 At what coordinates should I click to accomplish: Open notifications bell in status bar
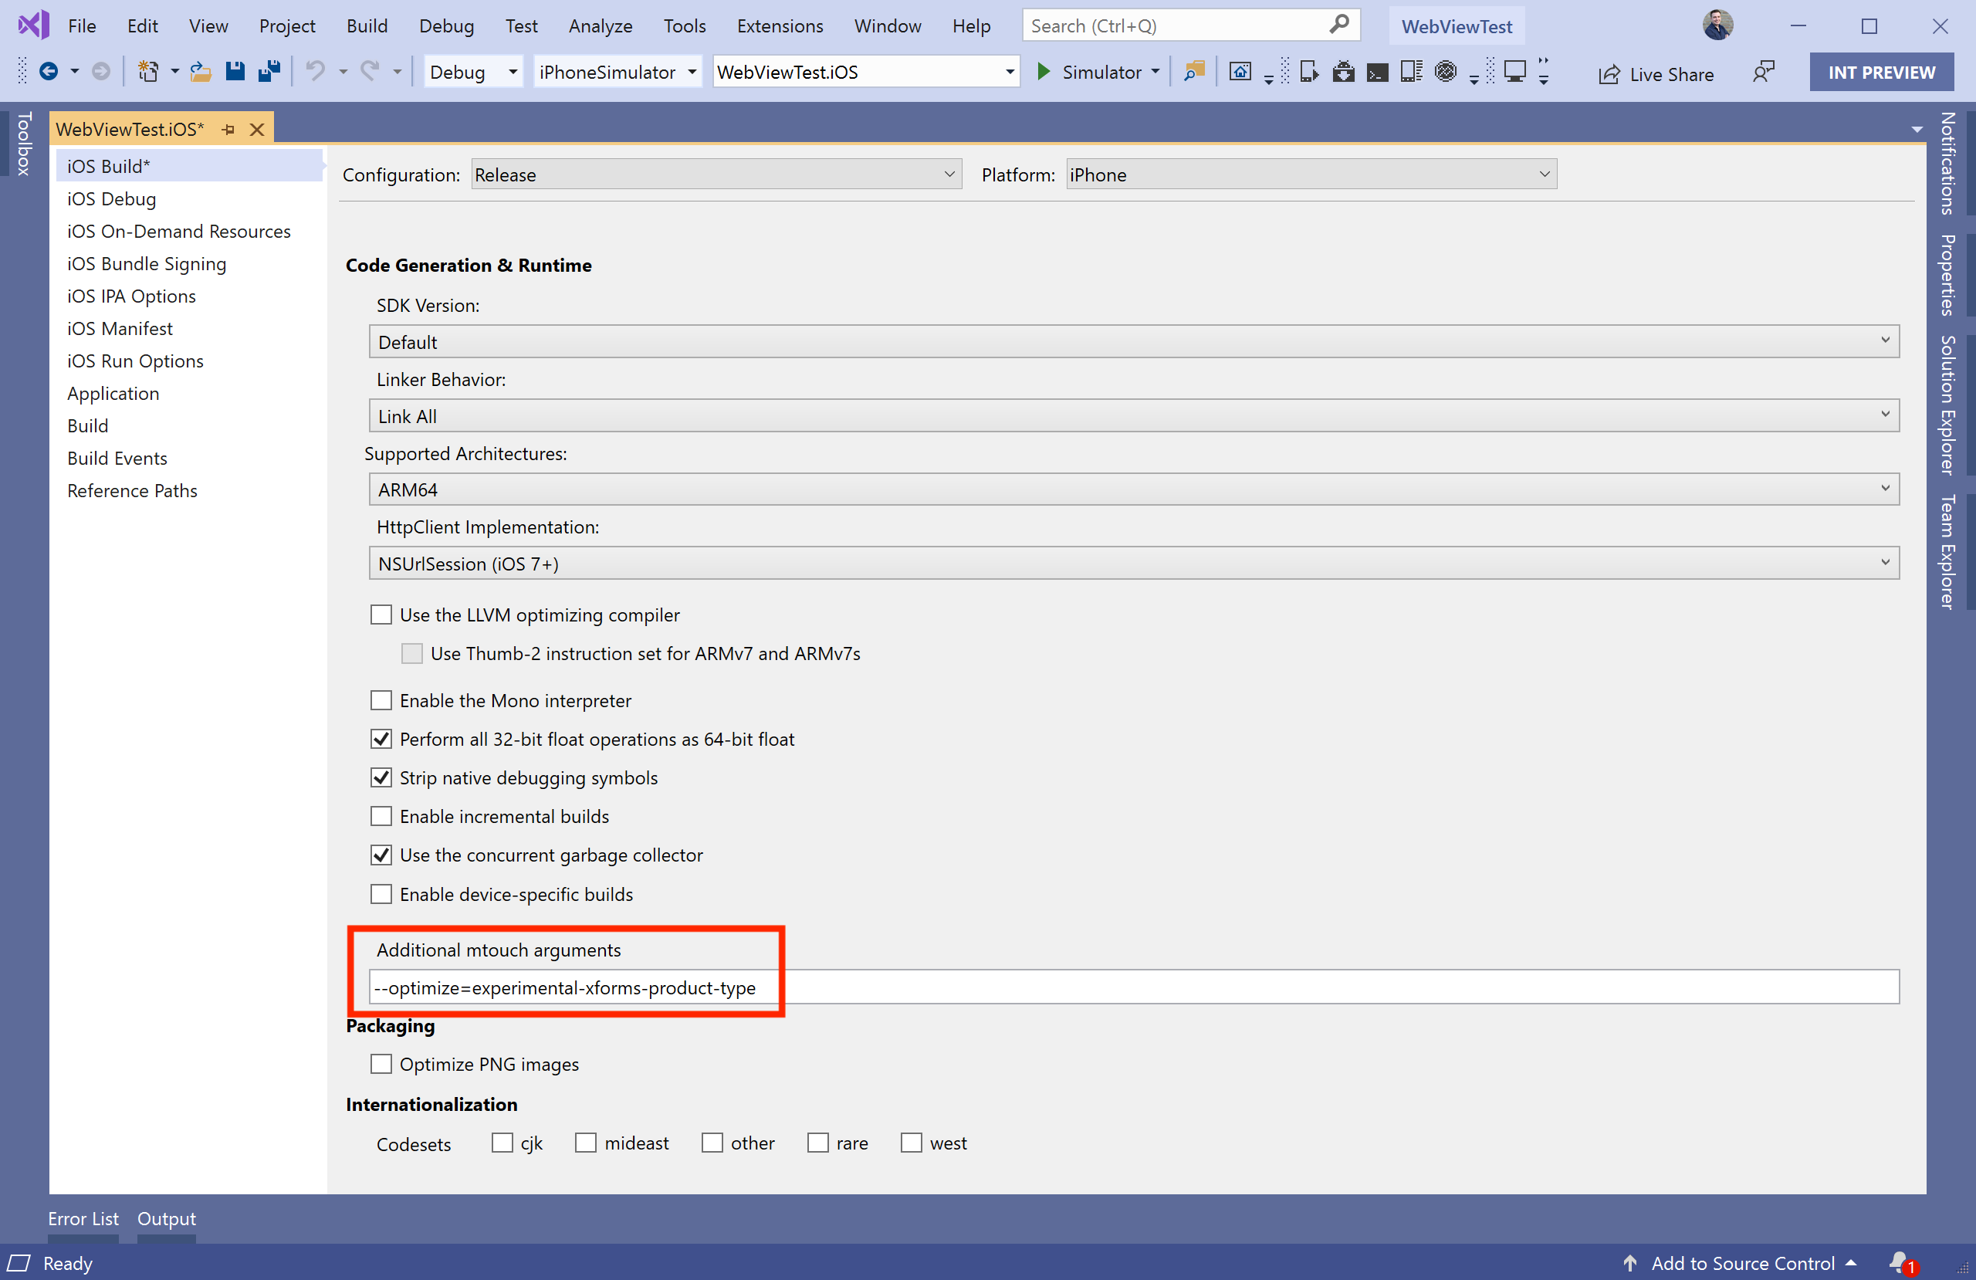[1900, 1262]
